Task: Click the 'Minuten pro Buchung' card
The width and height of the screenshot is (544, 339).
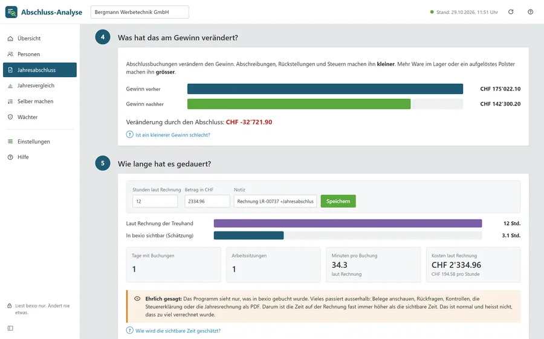Action: click(374, 265)
